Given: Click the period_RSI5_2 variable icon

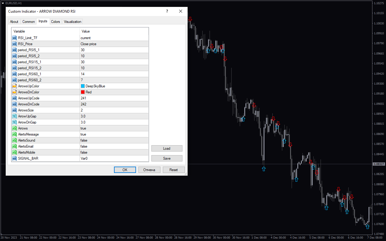Looking at the screenshot, I should [14, 56].
